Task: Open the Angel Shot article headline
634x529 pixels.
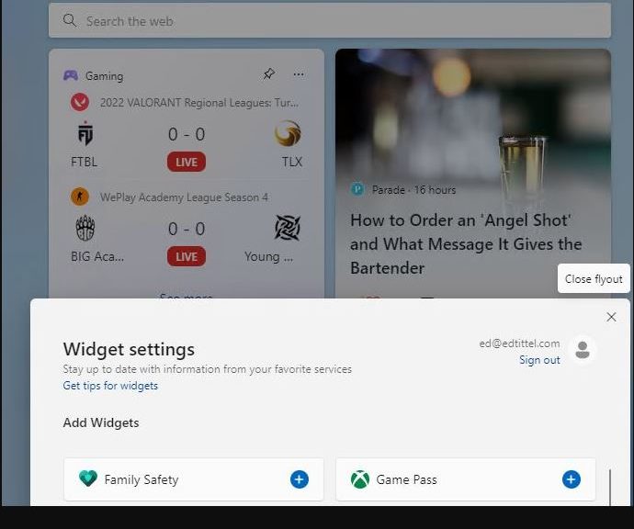Action: coord(466,244)
